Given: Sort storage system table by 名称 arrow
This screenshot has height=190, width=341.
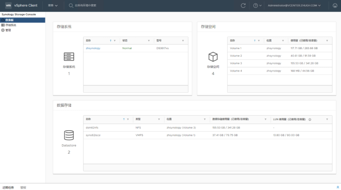Looking at the screenshot, I should pos(110,41).
